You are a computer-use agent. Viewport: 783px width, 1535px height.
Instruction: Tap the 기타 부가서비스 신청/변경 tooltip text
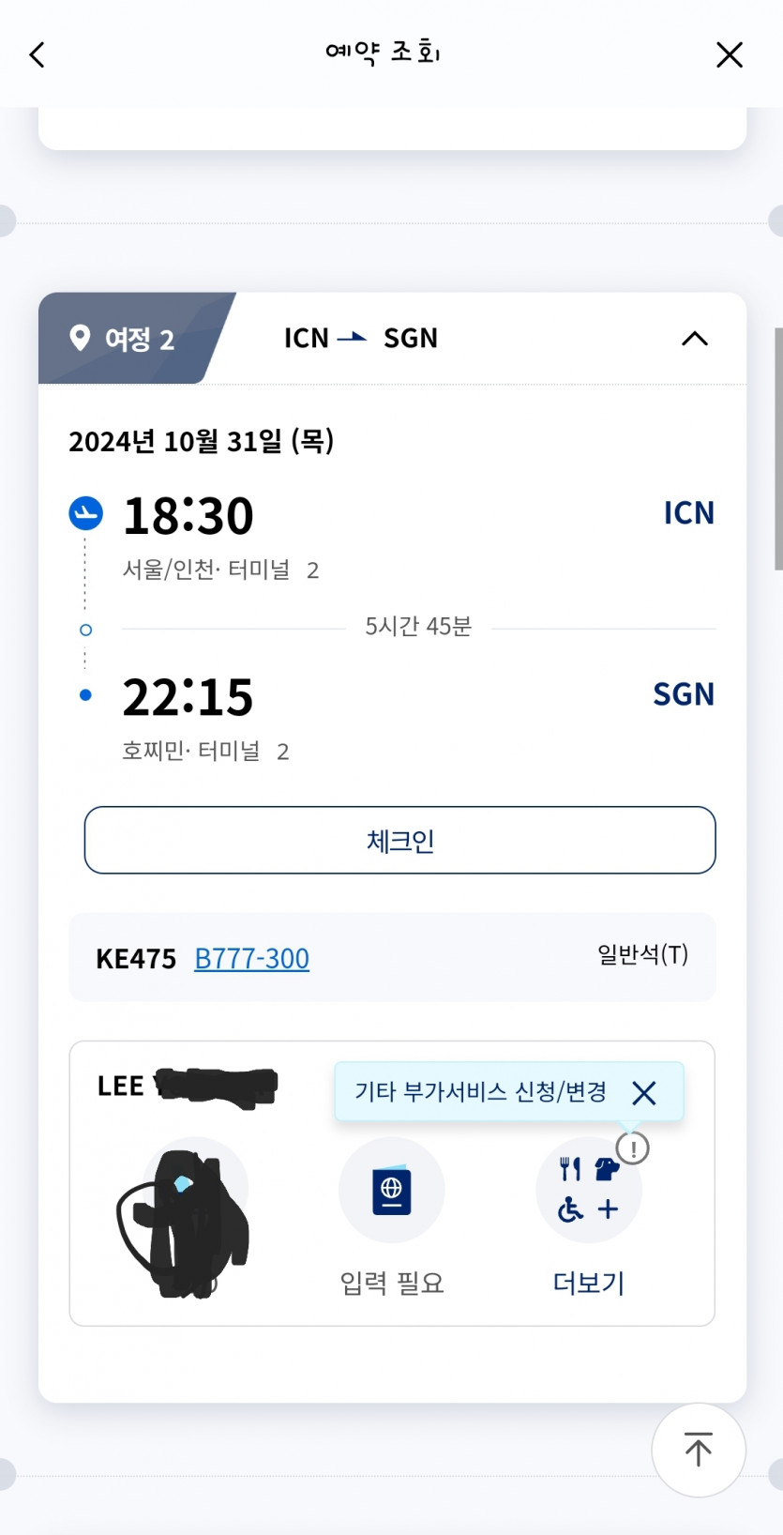click(x=480, y=1092)
